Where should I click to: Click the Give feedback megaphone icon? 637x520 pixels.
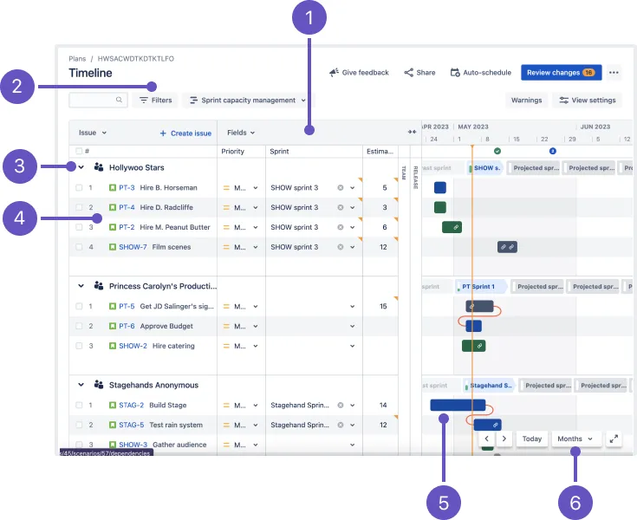(334, 72)
